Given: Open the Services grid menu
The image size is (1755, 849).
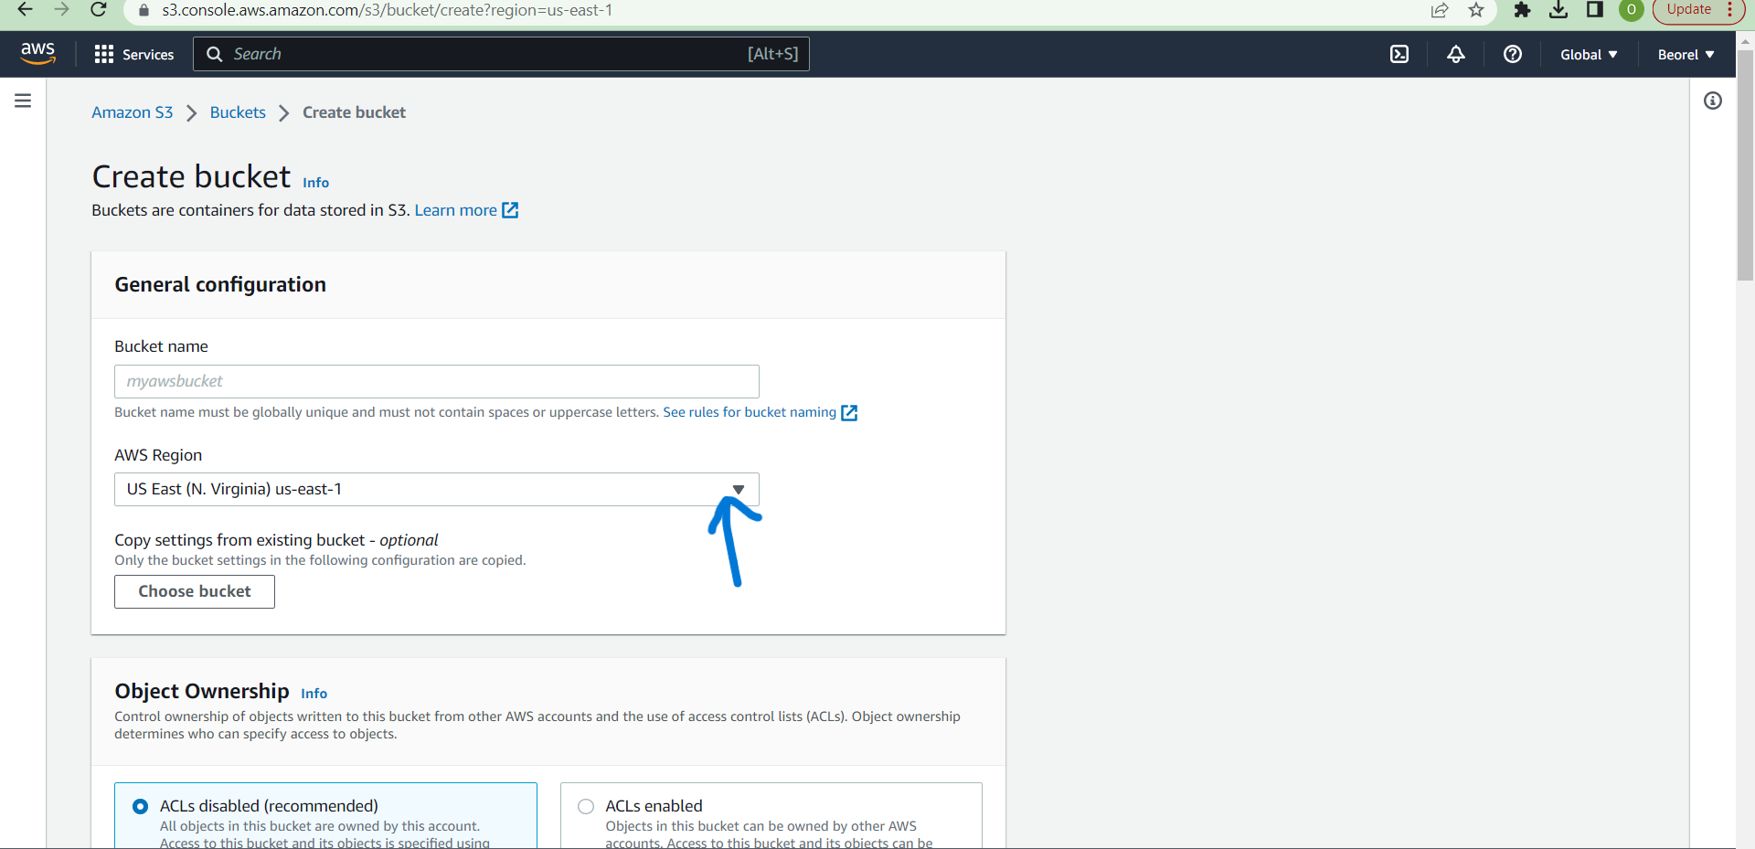Looking at the screenshot, I should (x=104, y=55).
